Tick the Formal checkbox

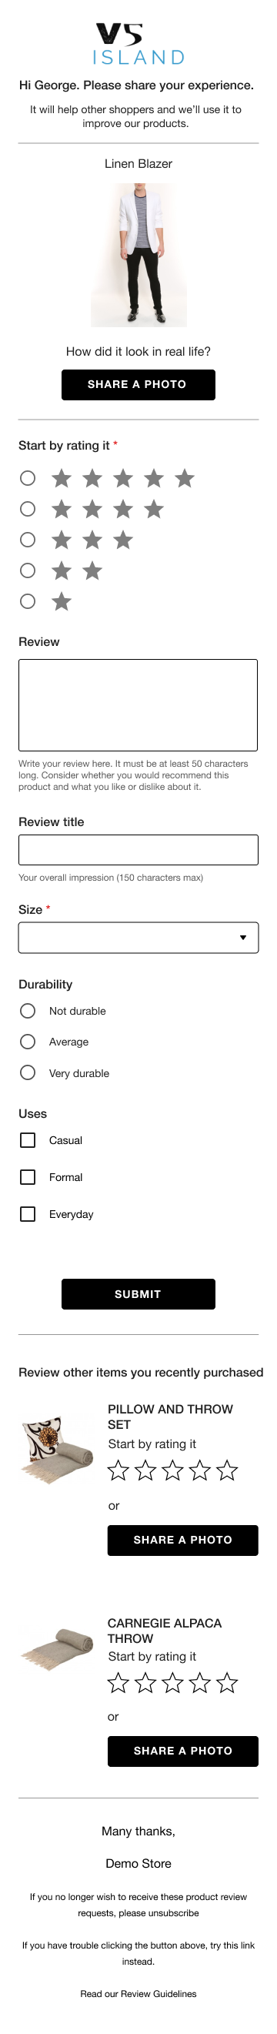point(28,1176)
